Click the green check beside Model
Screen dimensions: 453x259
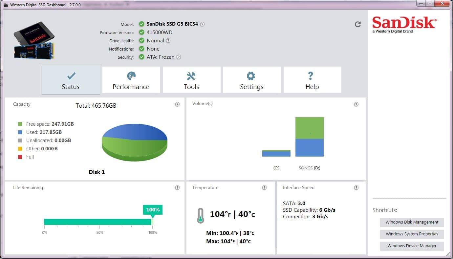coord(141,24)
